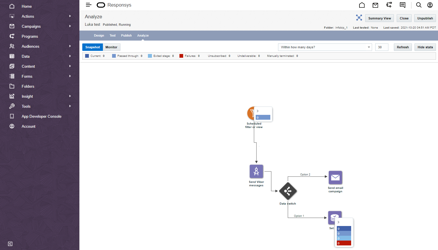The height and width of the screenshot is (250, 438).
Task: Click the Send Viber messages node icon
Action: (x=256, y=171)
